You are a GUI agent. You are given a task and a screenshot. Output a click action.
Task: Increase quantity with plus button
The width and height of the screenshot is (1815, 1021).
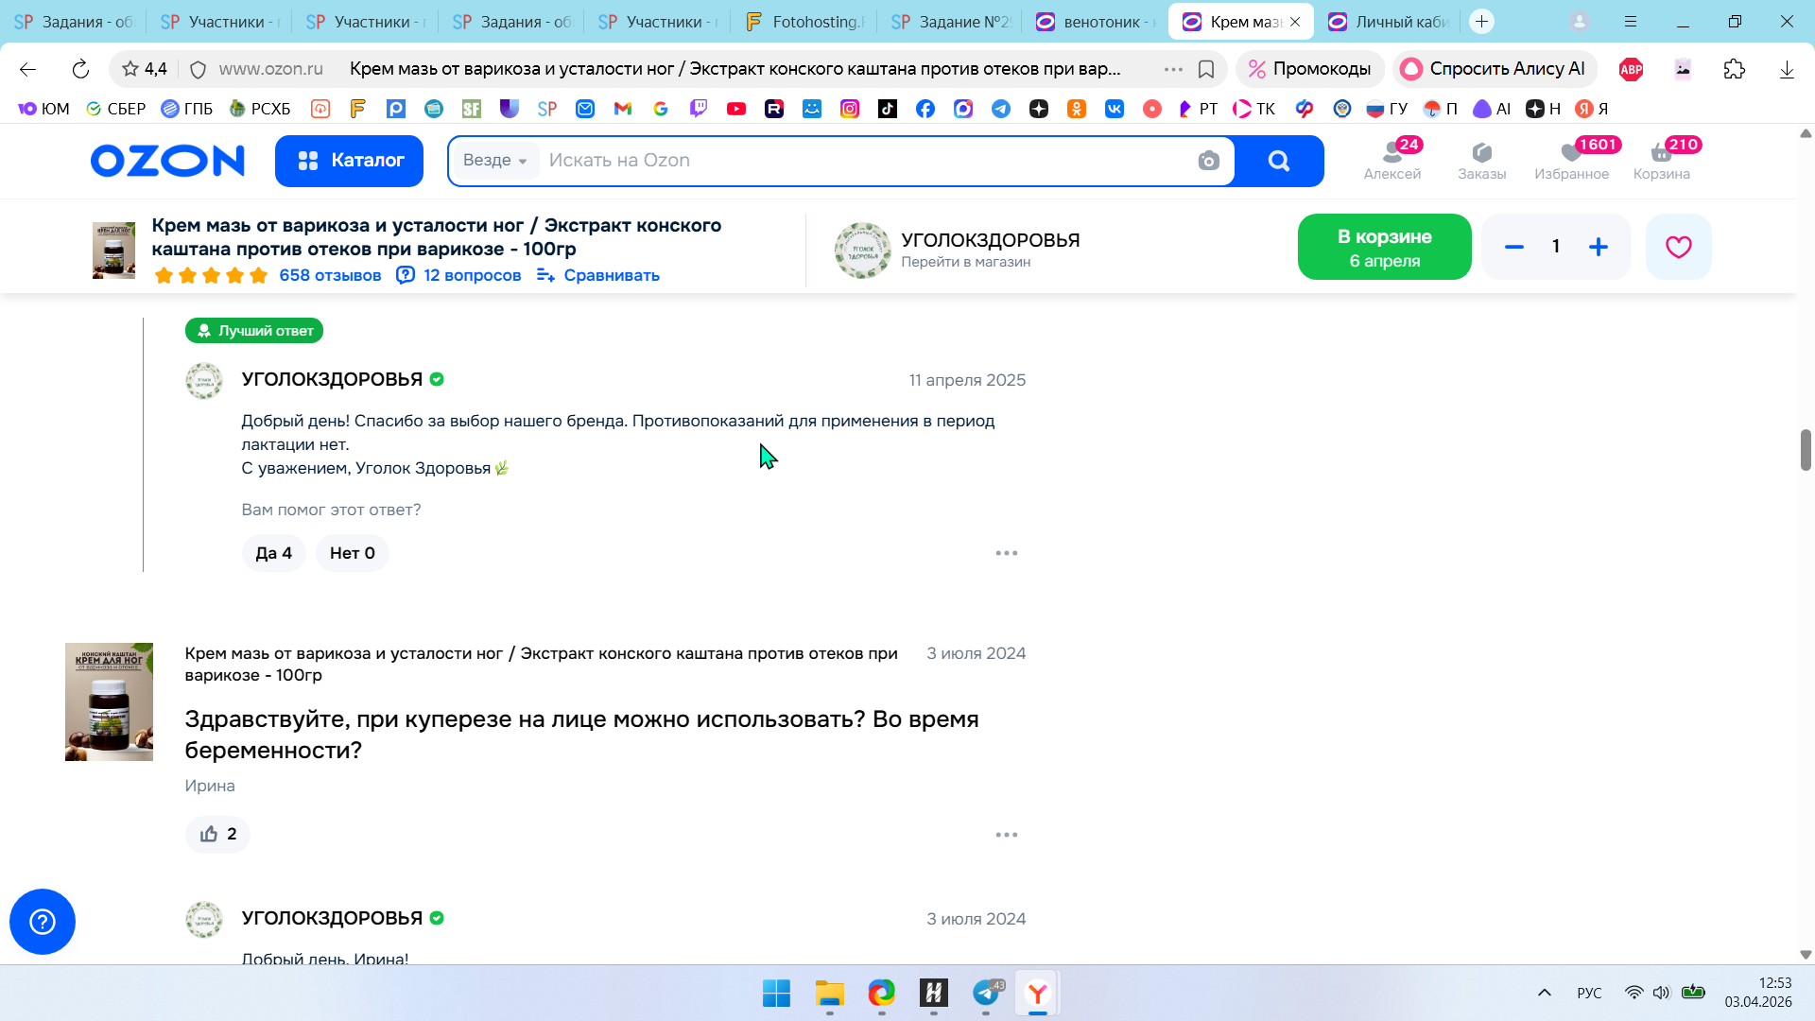[x=1598, y=247]
